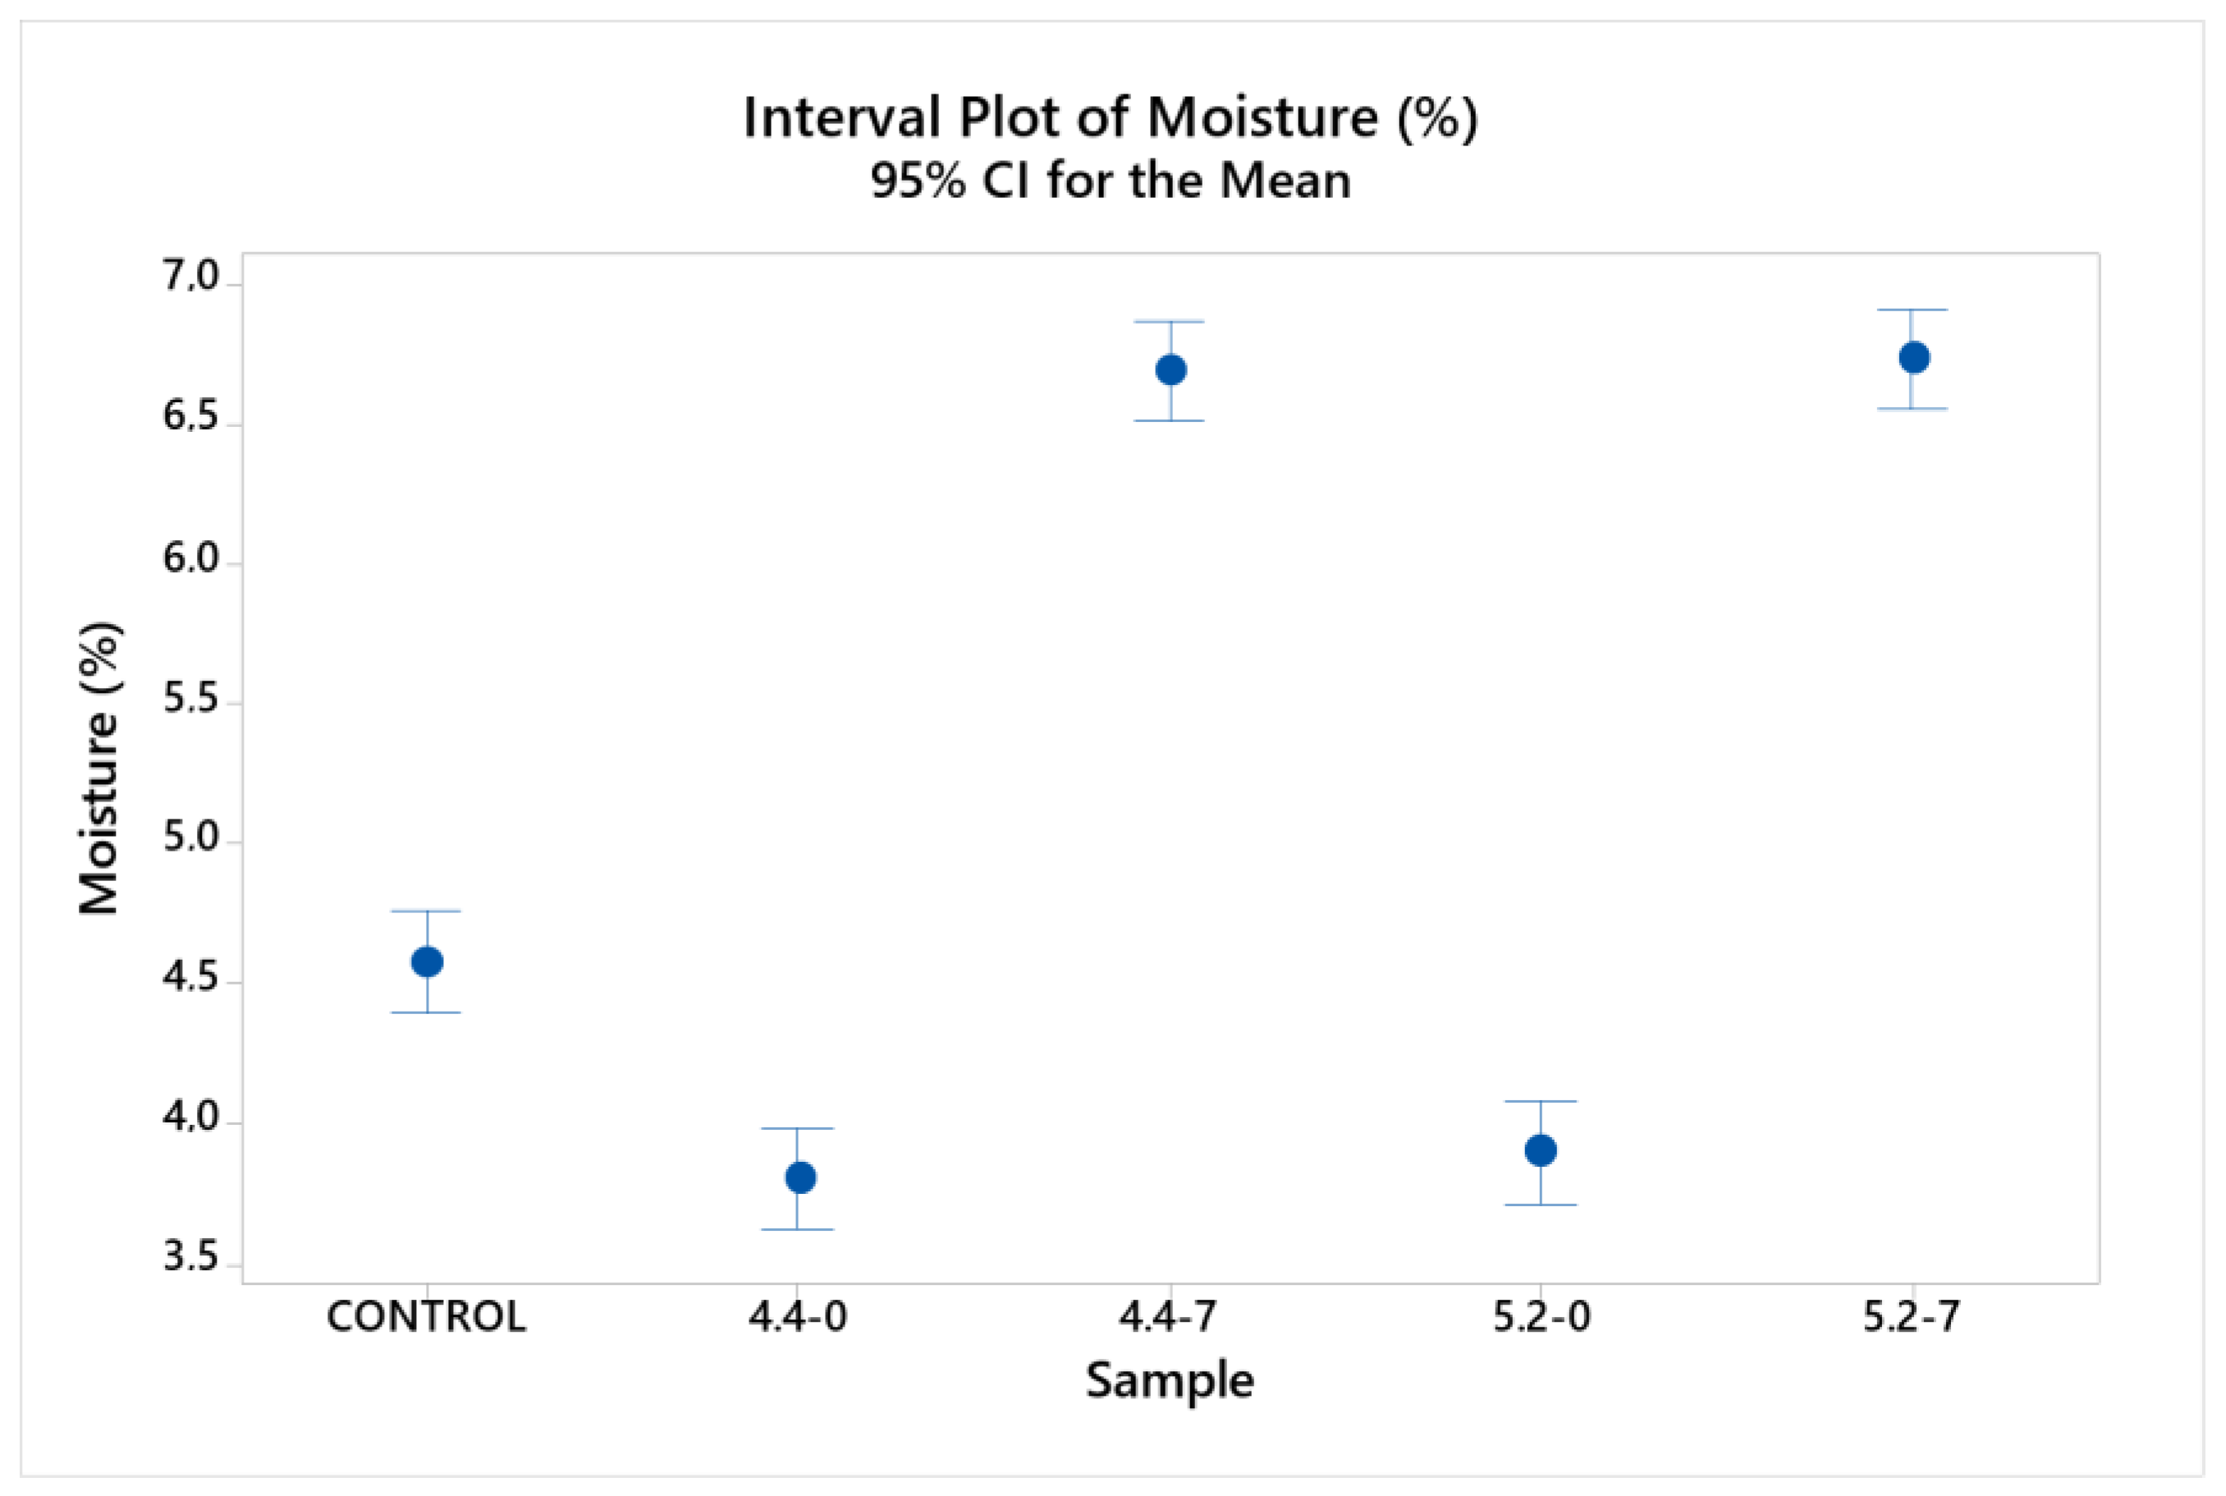
Task: Select the 5.0 y-axis tick label
Action: 190,838
